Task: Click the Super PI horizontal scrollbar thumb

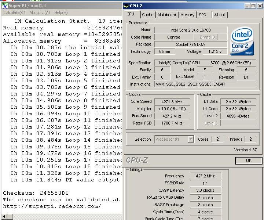Action: point(10,216)
